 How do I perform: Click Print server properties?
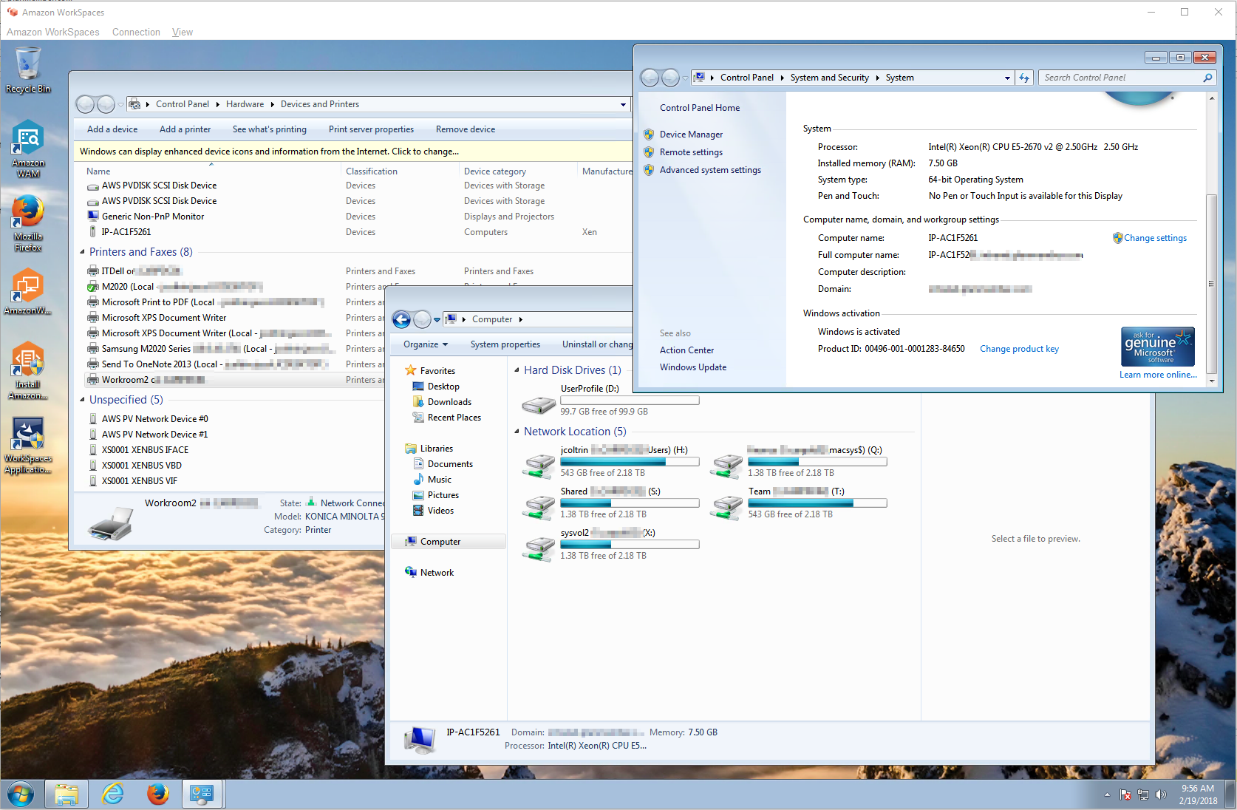(371, 129)
